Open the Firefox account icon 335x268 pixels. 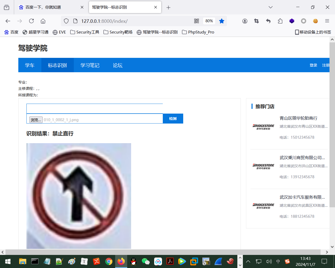point(245,21)
